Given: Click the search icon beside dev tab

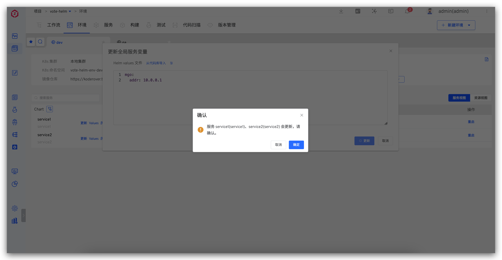Looking at the screenshot, I should tap(40, 42).
